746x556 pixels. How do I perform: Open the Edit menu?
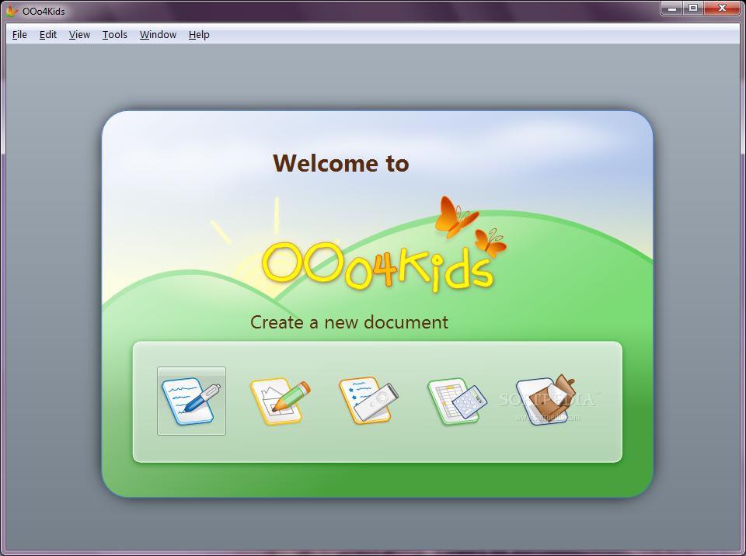pos(48,35)
